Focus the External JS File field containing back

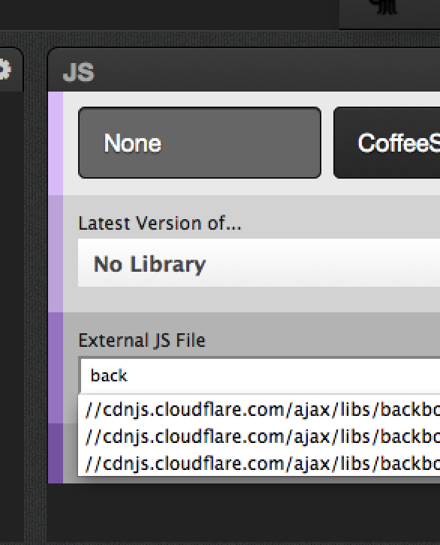260,375
